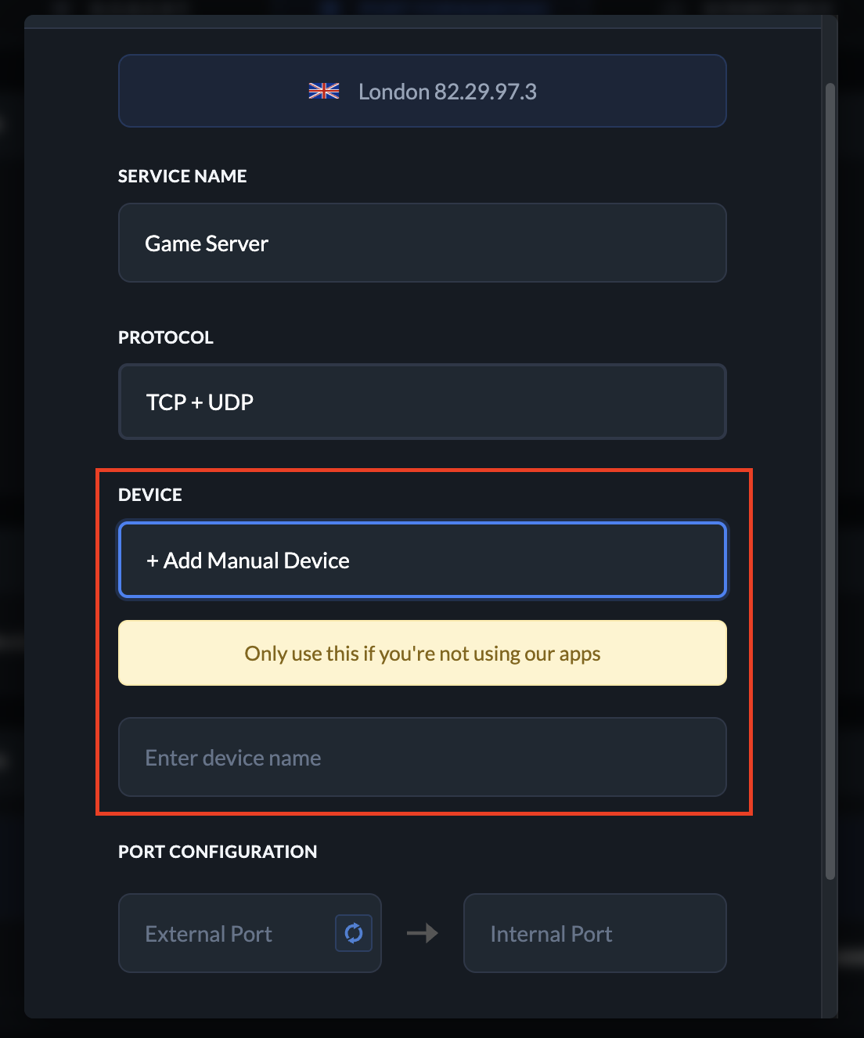The width and height of the screenshot is (864, 1038).
Task: Click the Enter device name field
Action: pyautogui.click(x=422, y=757)
